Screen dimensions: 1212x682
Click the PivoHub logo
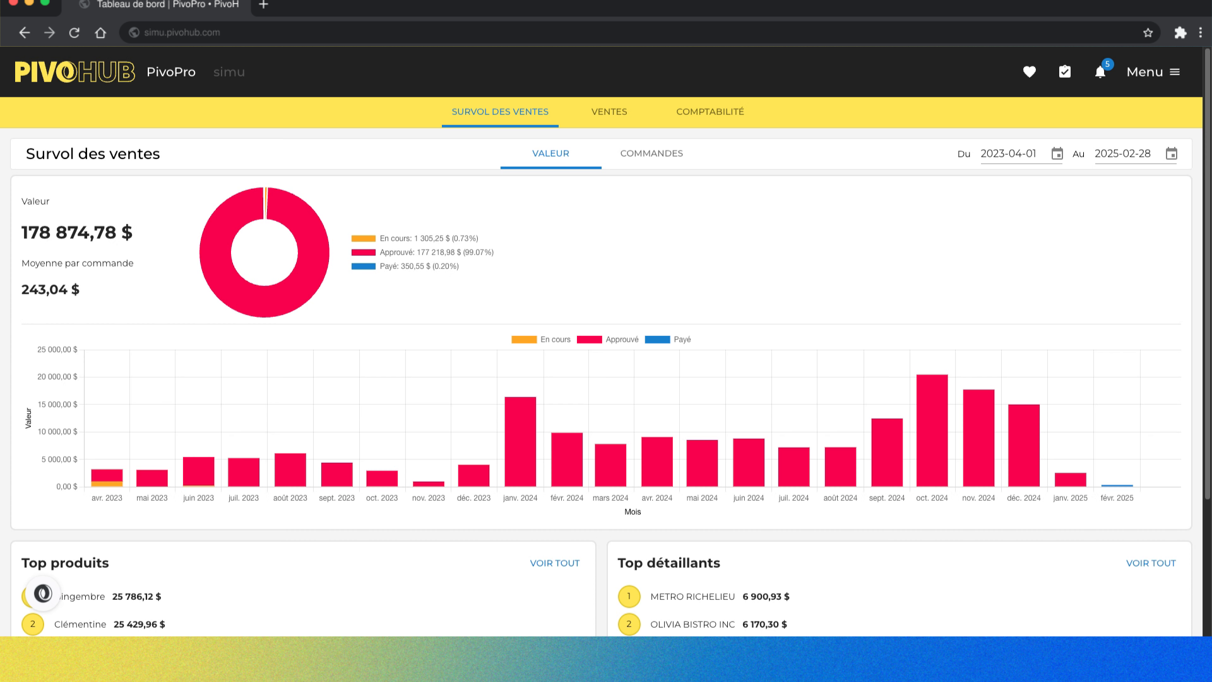(x=74, y=72)
